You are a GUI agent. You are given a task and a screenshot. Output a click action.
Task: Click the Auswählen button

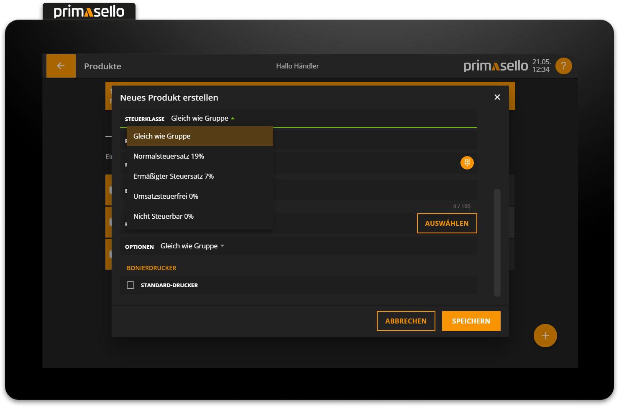point(447,223)
